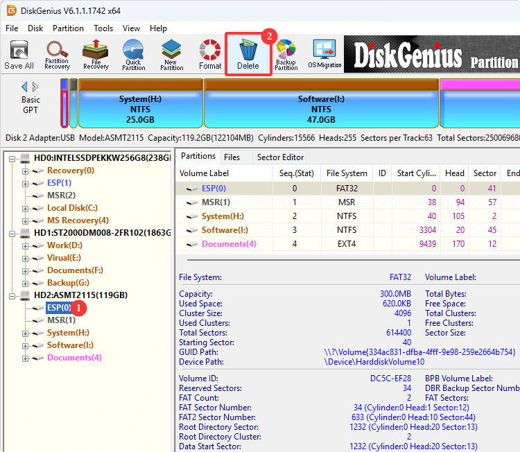This screenshot has width=520, height=452.
Task: Open the Partition menu
Action: tap(68, 28)
